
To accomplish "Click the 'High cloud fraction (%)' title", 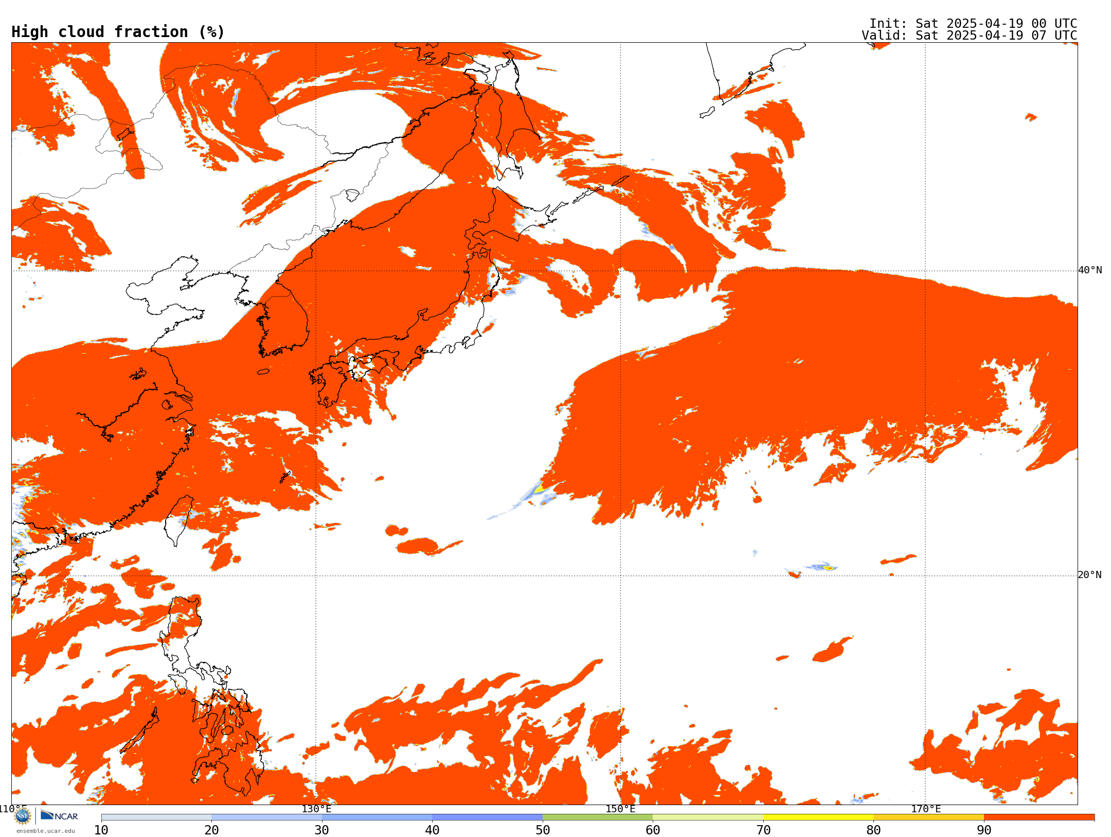I will pyautogui.click(x=118, y=32).
